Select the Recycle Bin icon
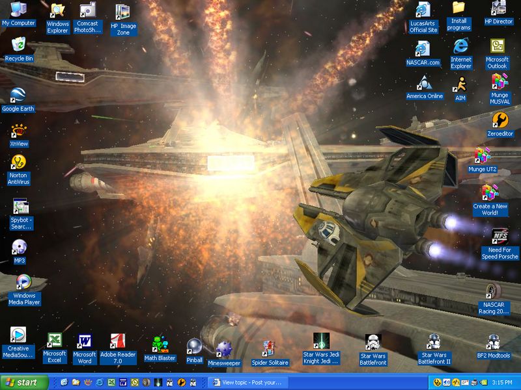Screen dimensions: 521x390 pos(19,49)
